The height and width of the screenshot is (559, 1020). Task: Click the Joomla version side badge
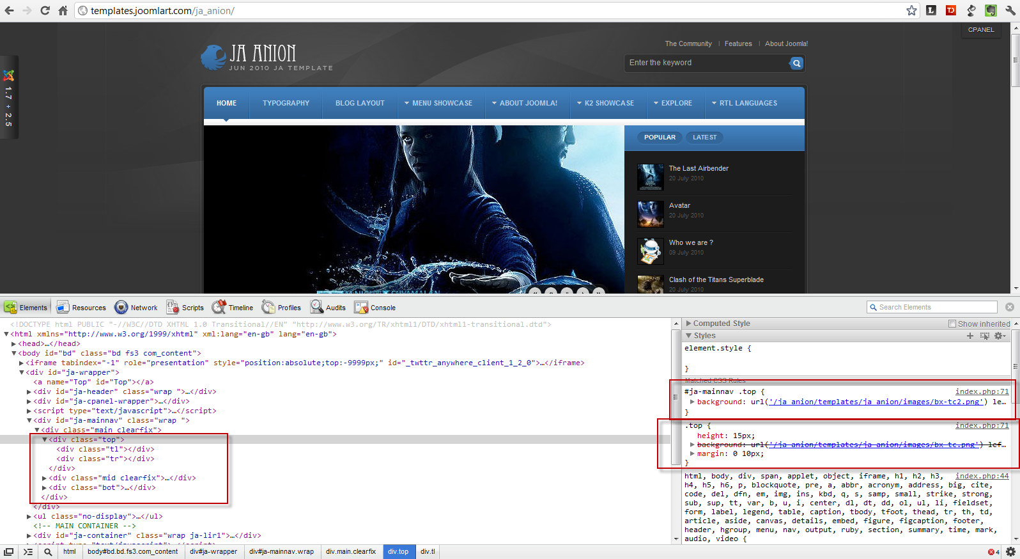point(9,97)
